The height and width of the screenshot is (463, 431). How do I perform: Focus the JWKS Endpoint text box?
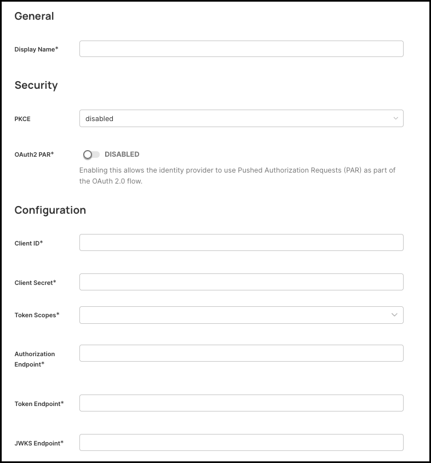(x=241, y=442)
